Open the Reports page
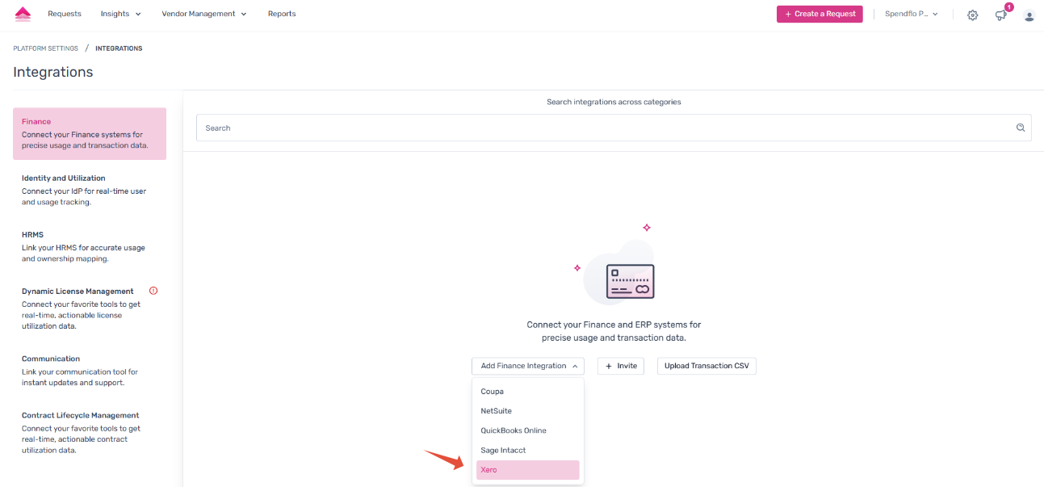The width and height of the screenshot is (1044, 487). click(282, 14)
